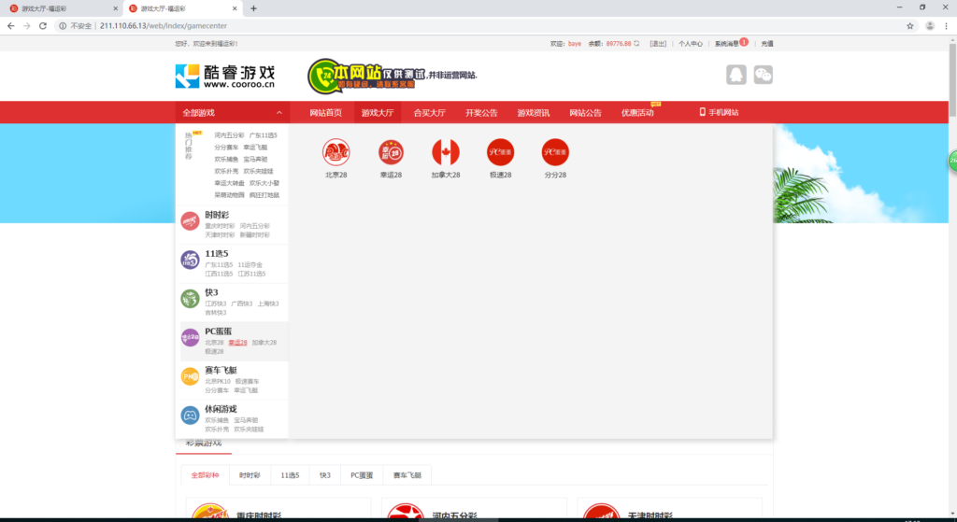The height and width of the screenshot is (522, 957).
Task: Click the 休闲游戏 gamepad icon
Action: (x=190, y=416)
